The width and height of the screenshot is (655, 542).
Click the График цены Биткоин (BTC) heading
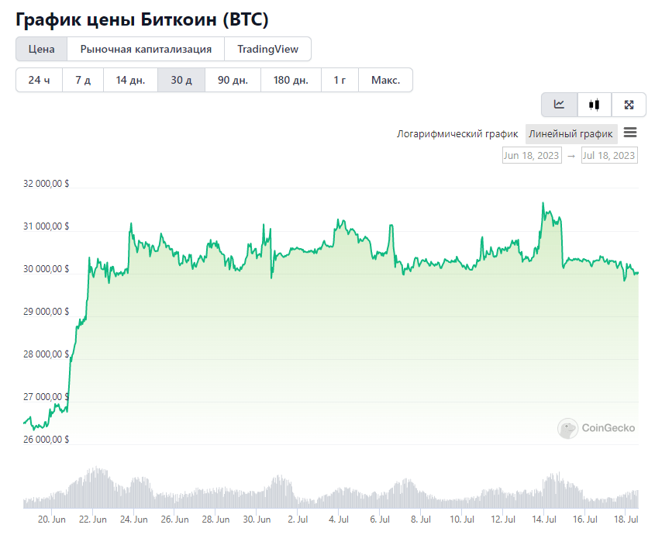point(142,19)
